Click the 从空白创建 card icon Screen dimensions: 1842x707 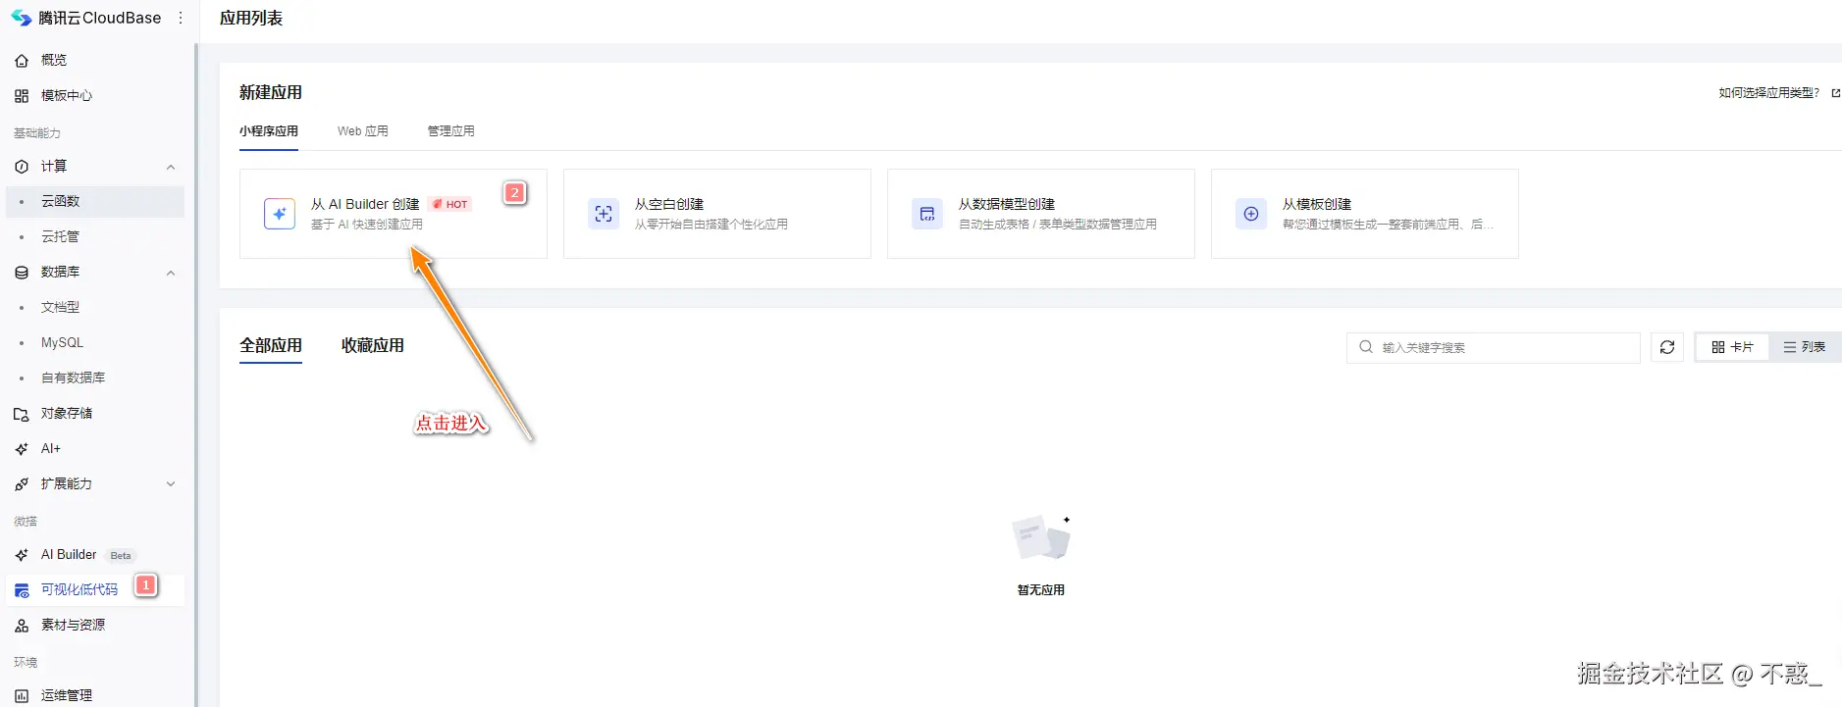pos(604,214)
